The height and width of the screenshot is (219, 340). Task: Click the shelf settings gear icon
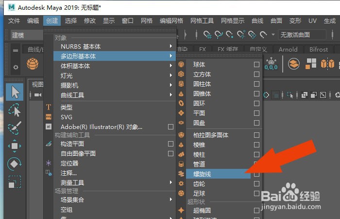click(x=16, y=67)
